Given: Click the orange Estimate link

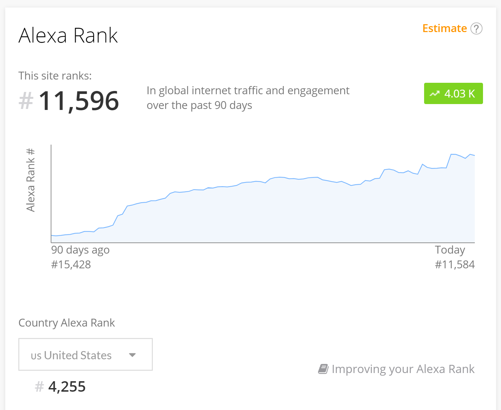Looking at the screenshot, I should tap(444, 28).
